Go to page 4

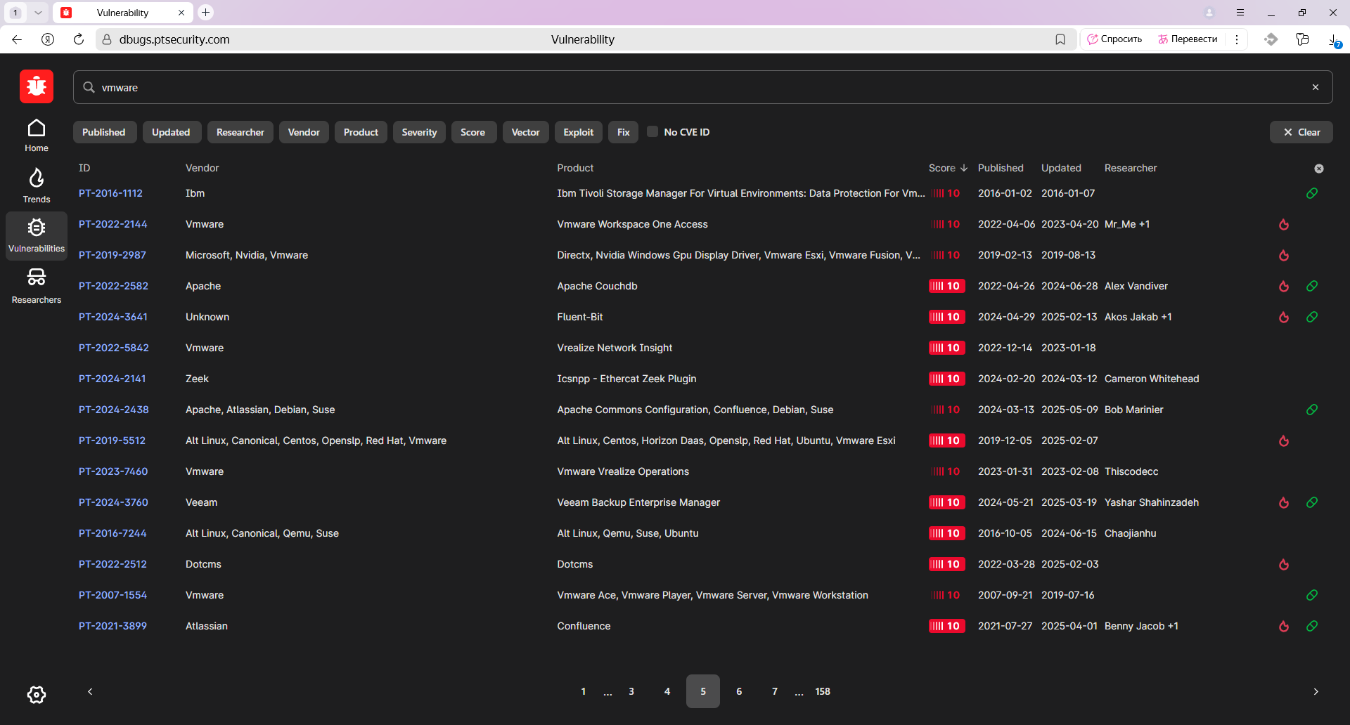pyautogui.click(x=667, y=691)
